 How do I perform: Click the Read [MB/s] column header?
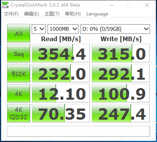click(61, 39)
